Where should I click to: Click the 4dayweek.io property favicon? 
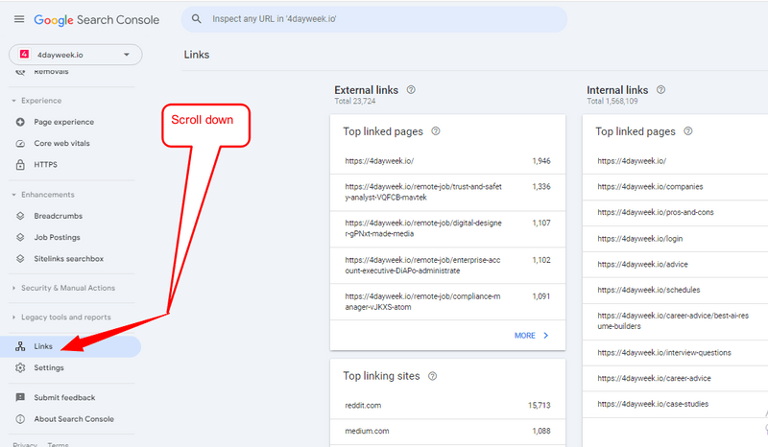click(x=24, y=55)
